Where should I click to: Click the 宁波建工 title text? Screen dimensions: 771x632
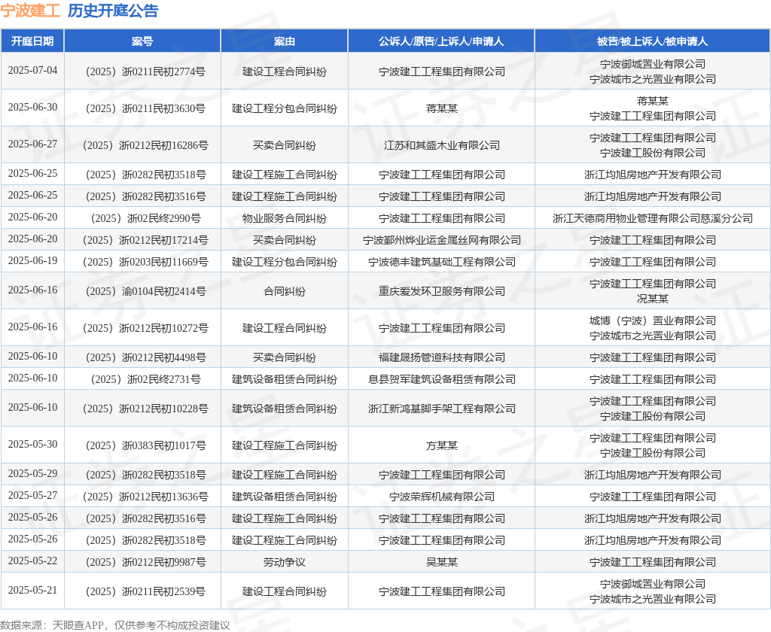[30, 11]
